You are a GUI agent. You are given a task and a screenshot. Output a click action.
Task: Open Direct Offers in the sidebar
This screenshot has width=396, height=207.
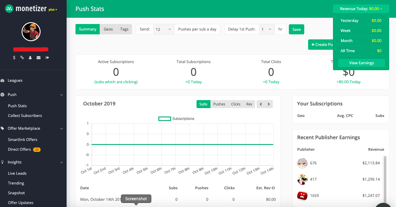pos(20,149)
